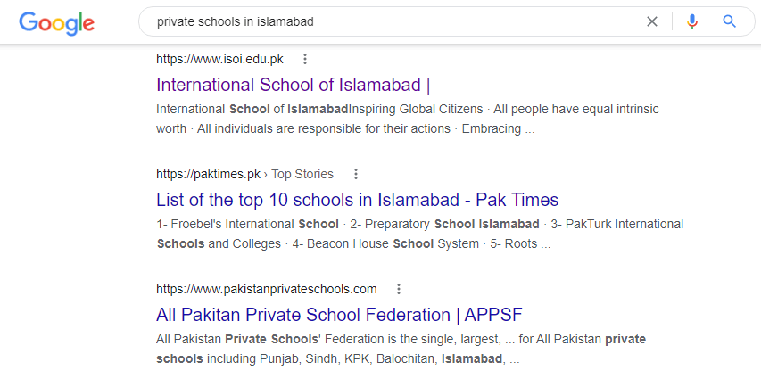Screen dimensions: 761x387
Task: Clear the search query with the X icon
Action: coord(652,21)
